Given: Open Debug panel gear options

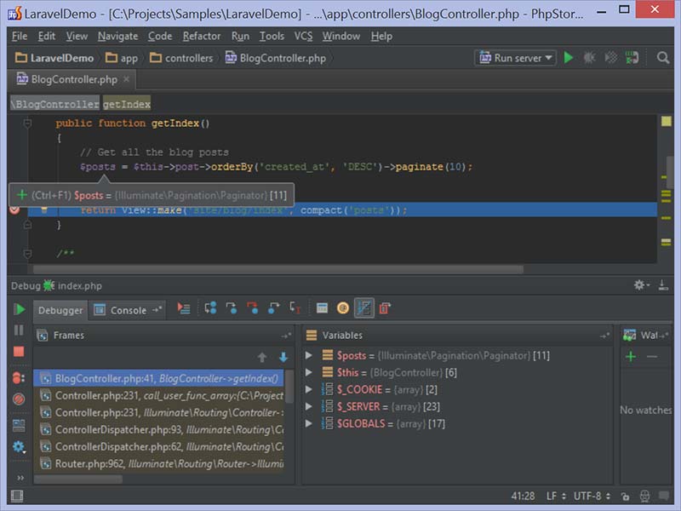Looking at the screenshot, I should click(641, 285).
